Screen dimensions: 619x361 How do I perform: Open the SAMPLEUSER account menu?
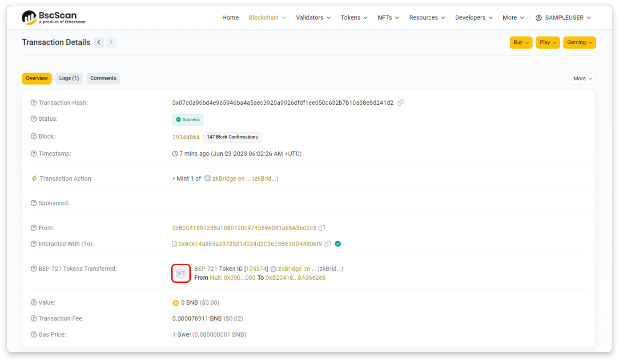tap(563, 18)
